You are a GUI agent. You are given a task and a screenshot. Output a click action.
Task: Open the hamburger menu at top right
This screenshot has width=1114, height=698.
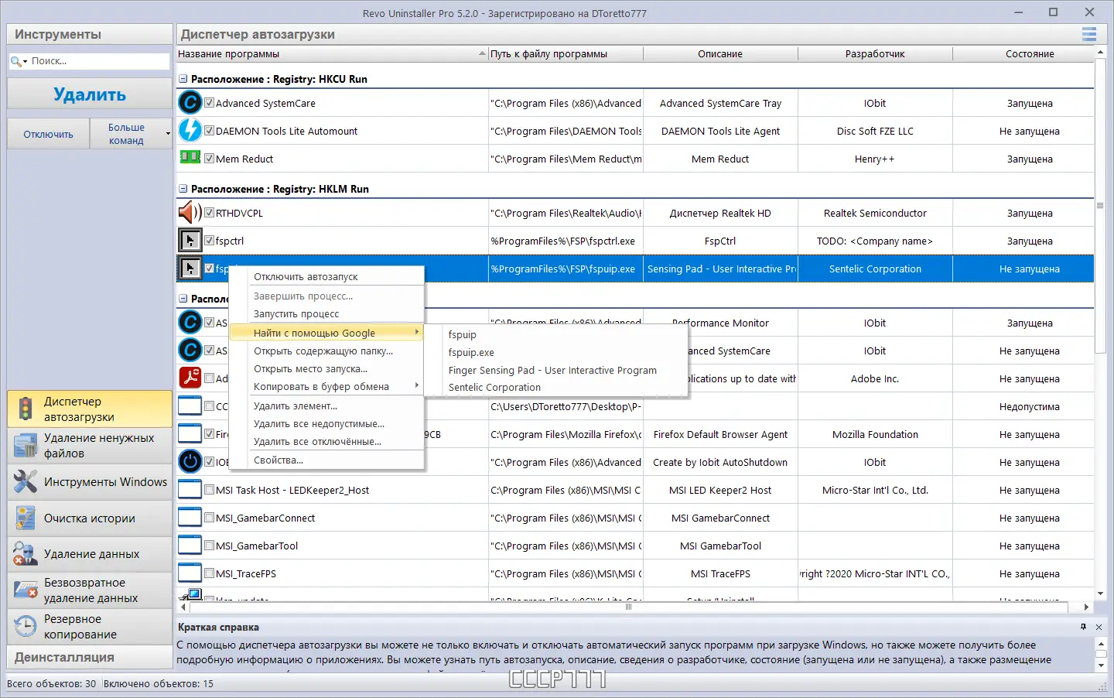1088,34
